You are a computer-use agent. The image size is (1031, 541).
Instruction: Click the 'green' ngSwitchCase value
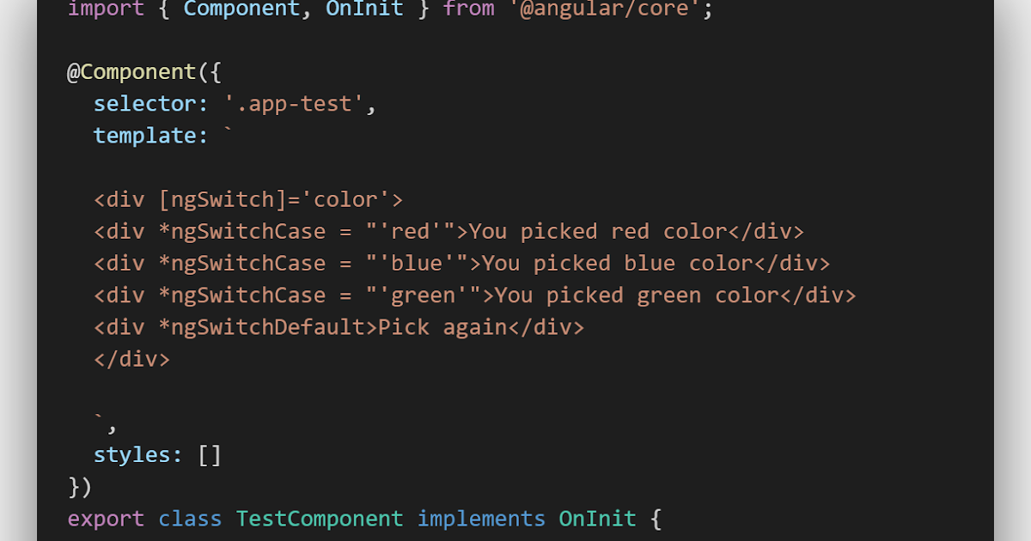[x=424, y=295]
